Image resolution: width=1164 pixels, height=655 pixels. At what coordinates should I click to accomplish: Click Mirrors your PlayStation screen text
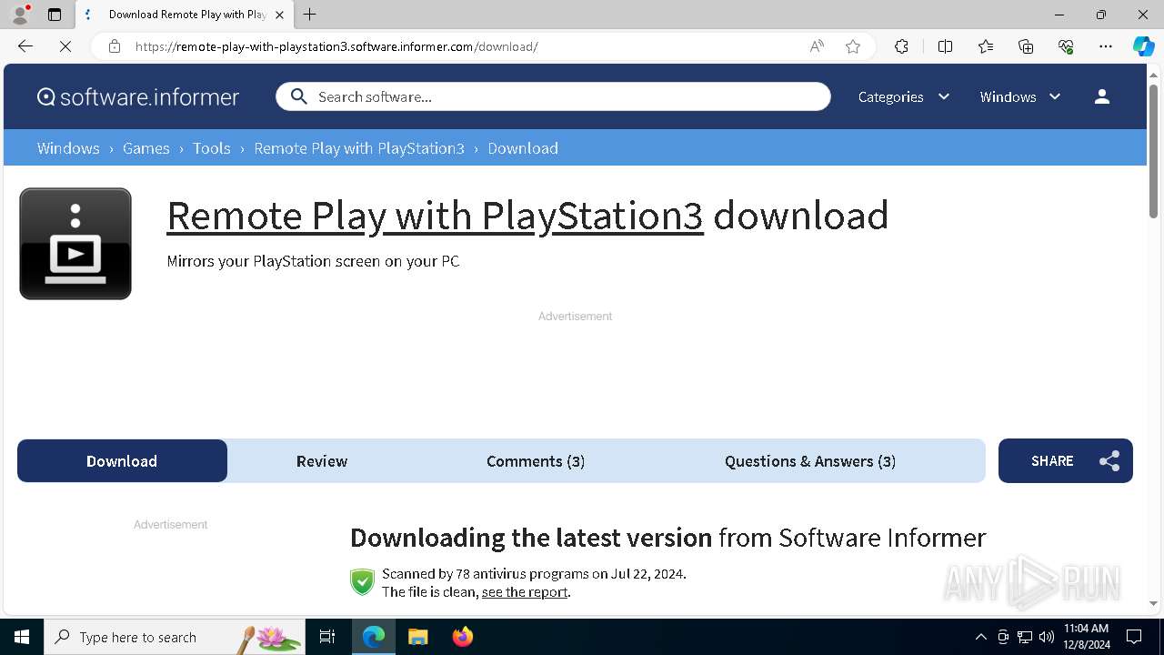click(313, 261)
